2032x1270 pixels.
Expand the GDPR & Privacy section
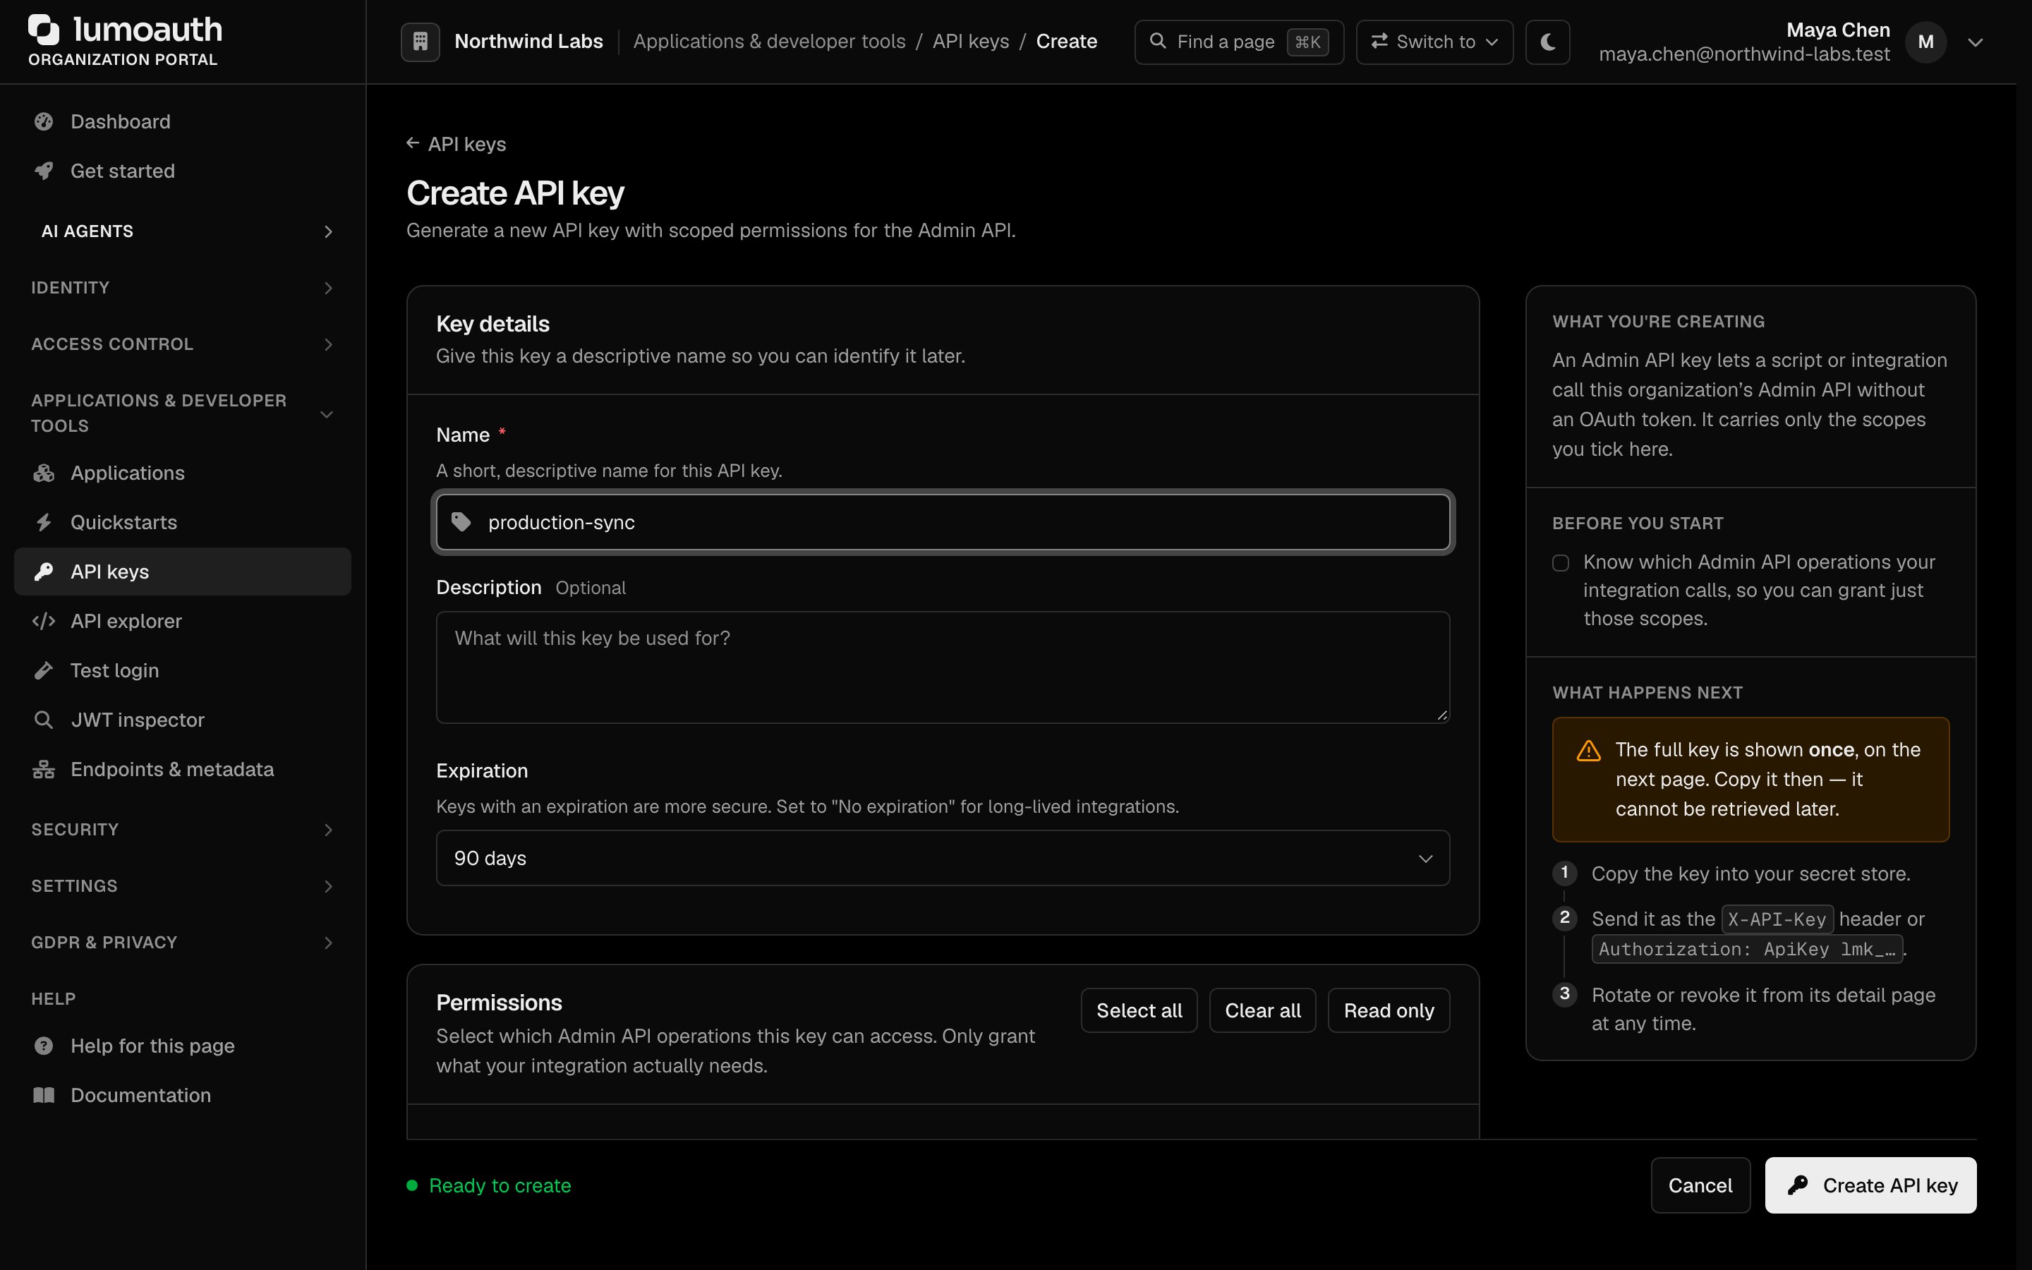pyautogui.click(x=182, y=943)
